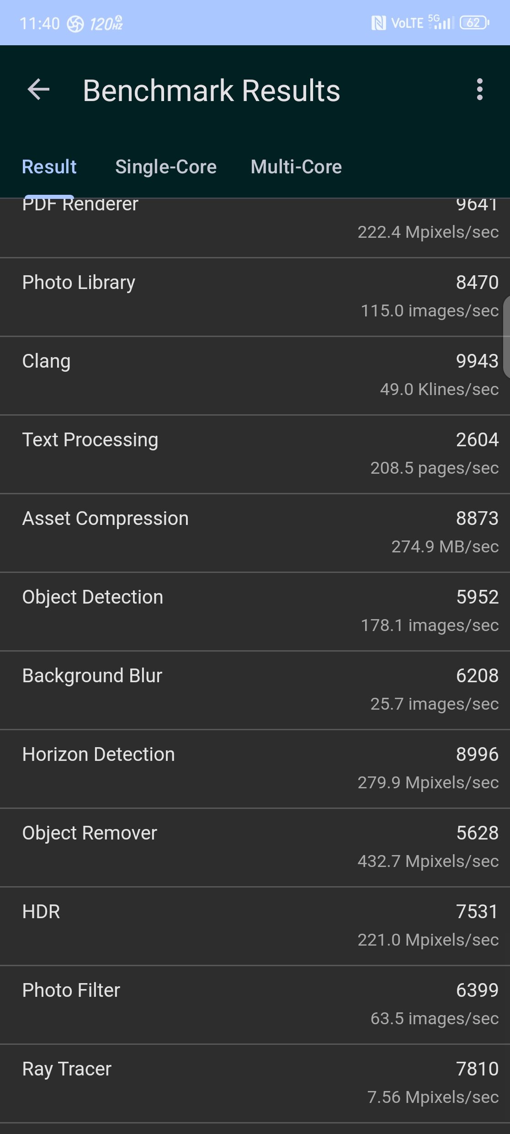
Task: Tap the back arrow icon
Action: [x=38, y=90]
